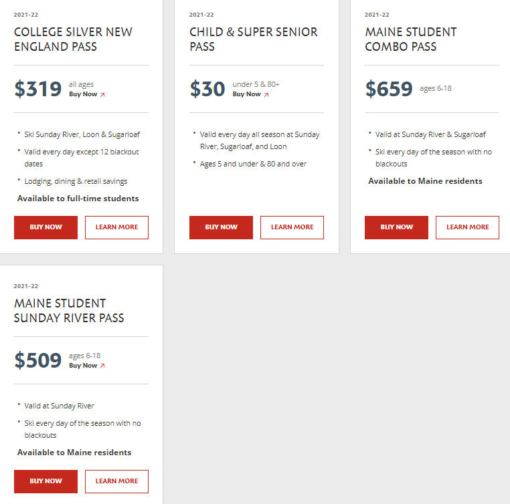Open Learn More for Child & Super Senior Pass
The image size is (510, 504).
coord(292,227)
